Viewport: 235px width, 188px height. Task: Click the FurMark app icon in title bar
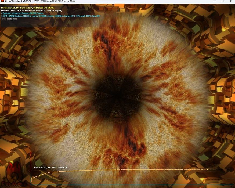click(2, 1)
